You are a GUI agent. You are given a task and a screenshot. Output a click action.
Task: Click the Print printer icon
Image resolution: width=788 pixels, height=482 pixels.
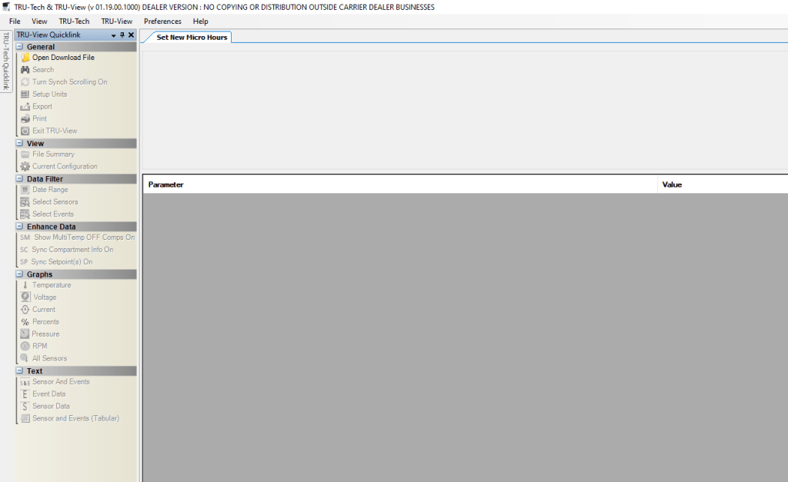tap(25, 119)
